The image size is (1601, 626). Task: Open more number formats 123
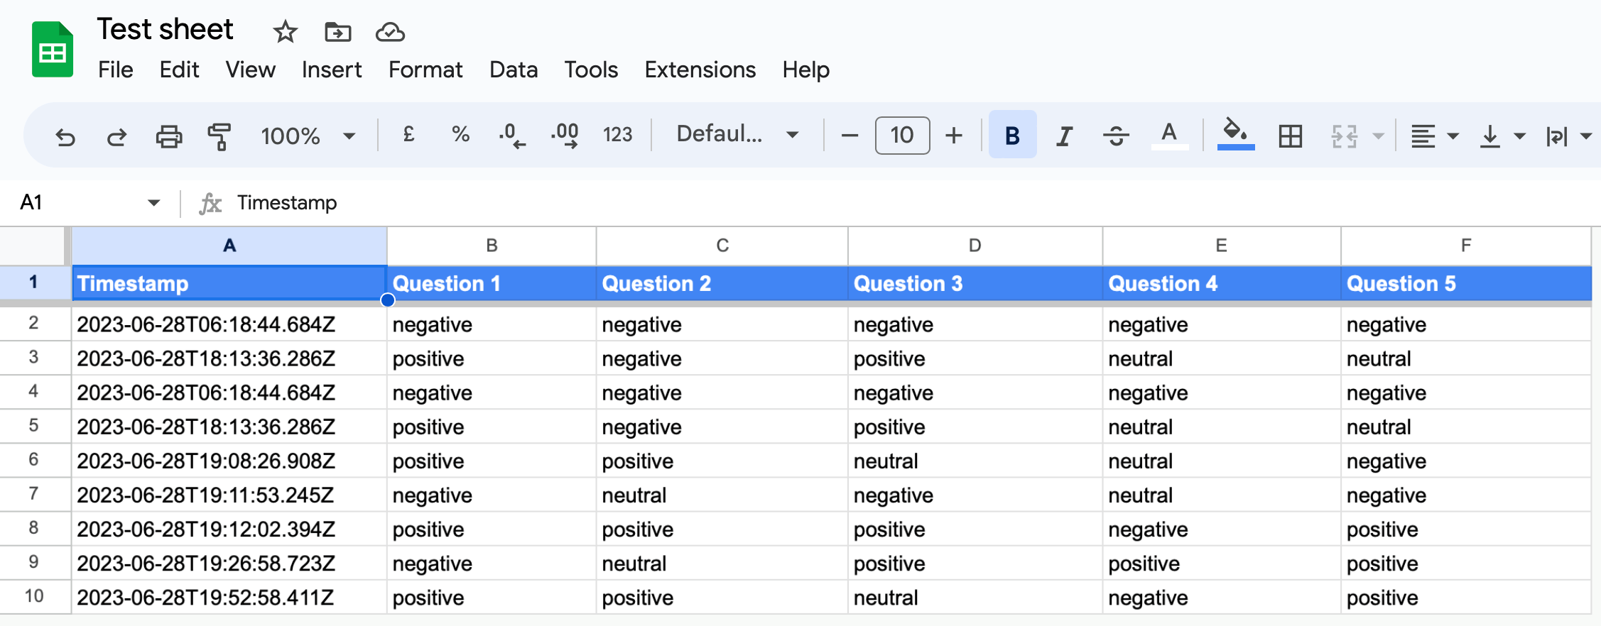(617, 135)
